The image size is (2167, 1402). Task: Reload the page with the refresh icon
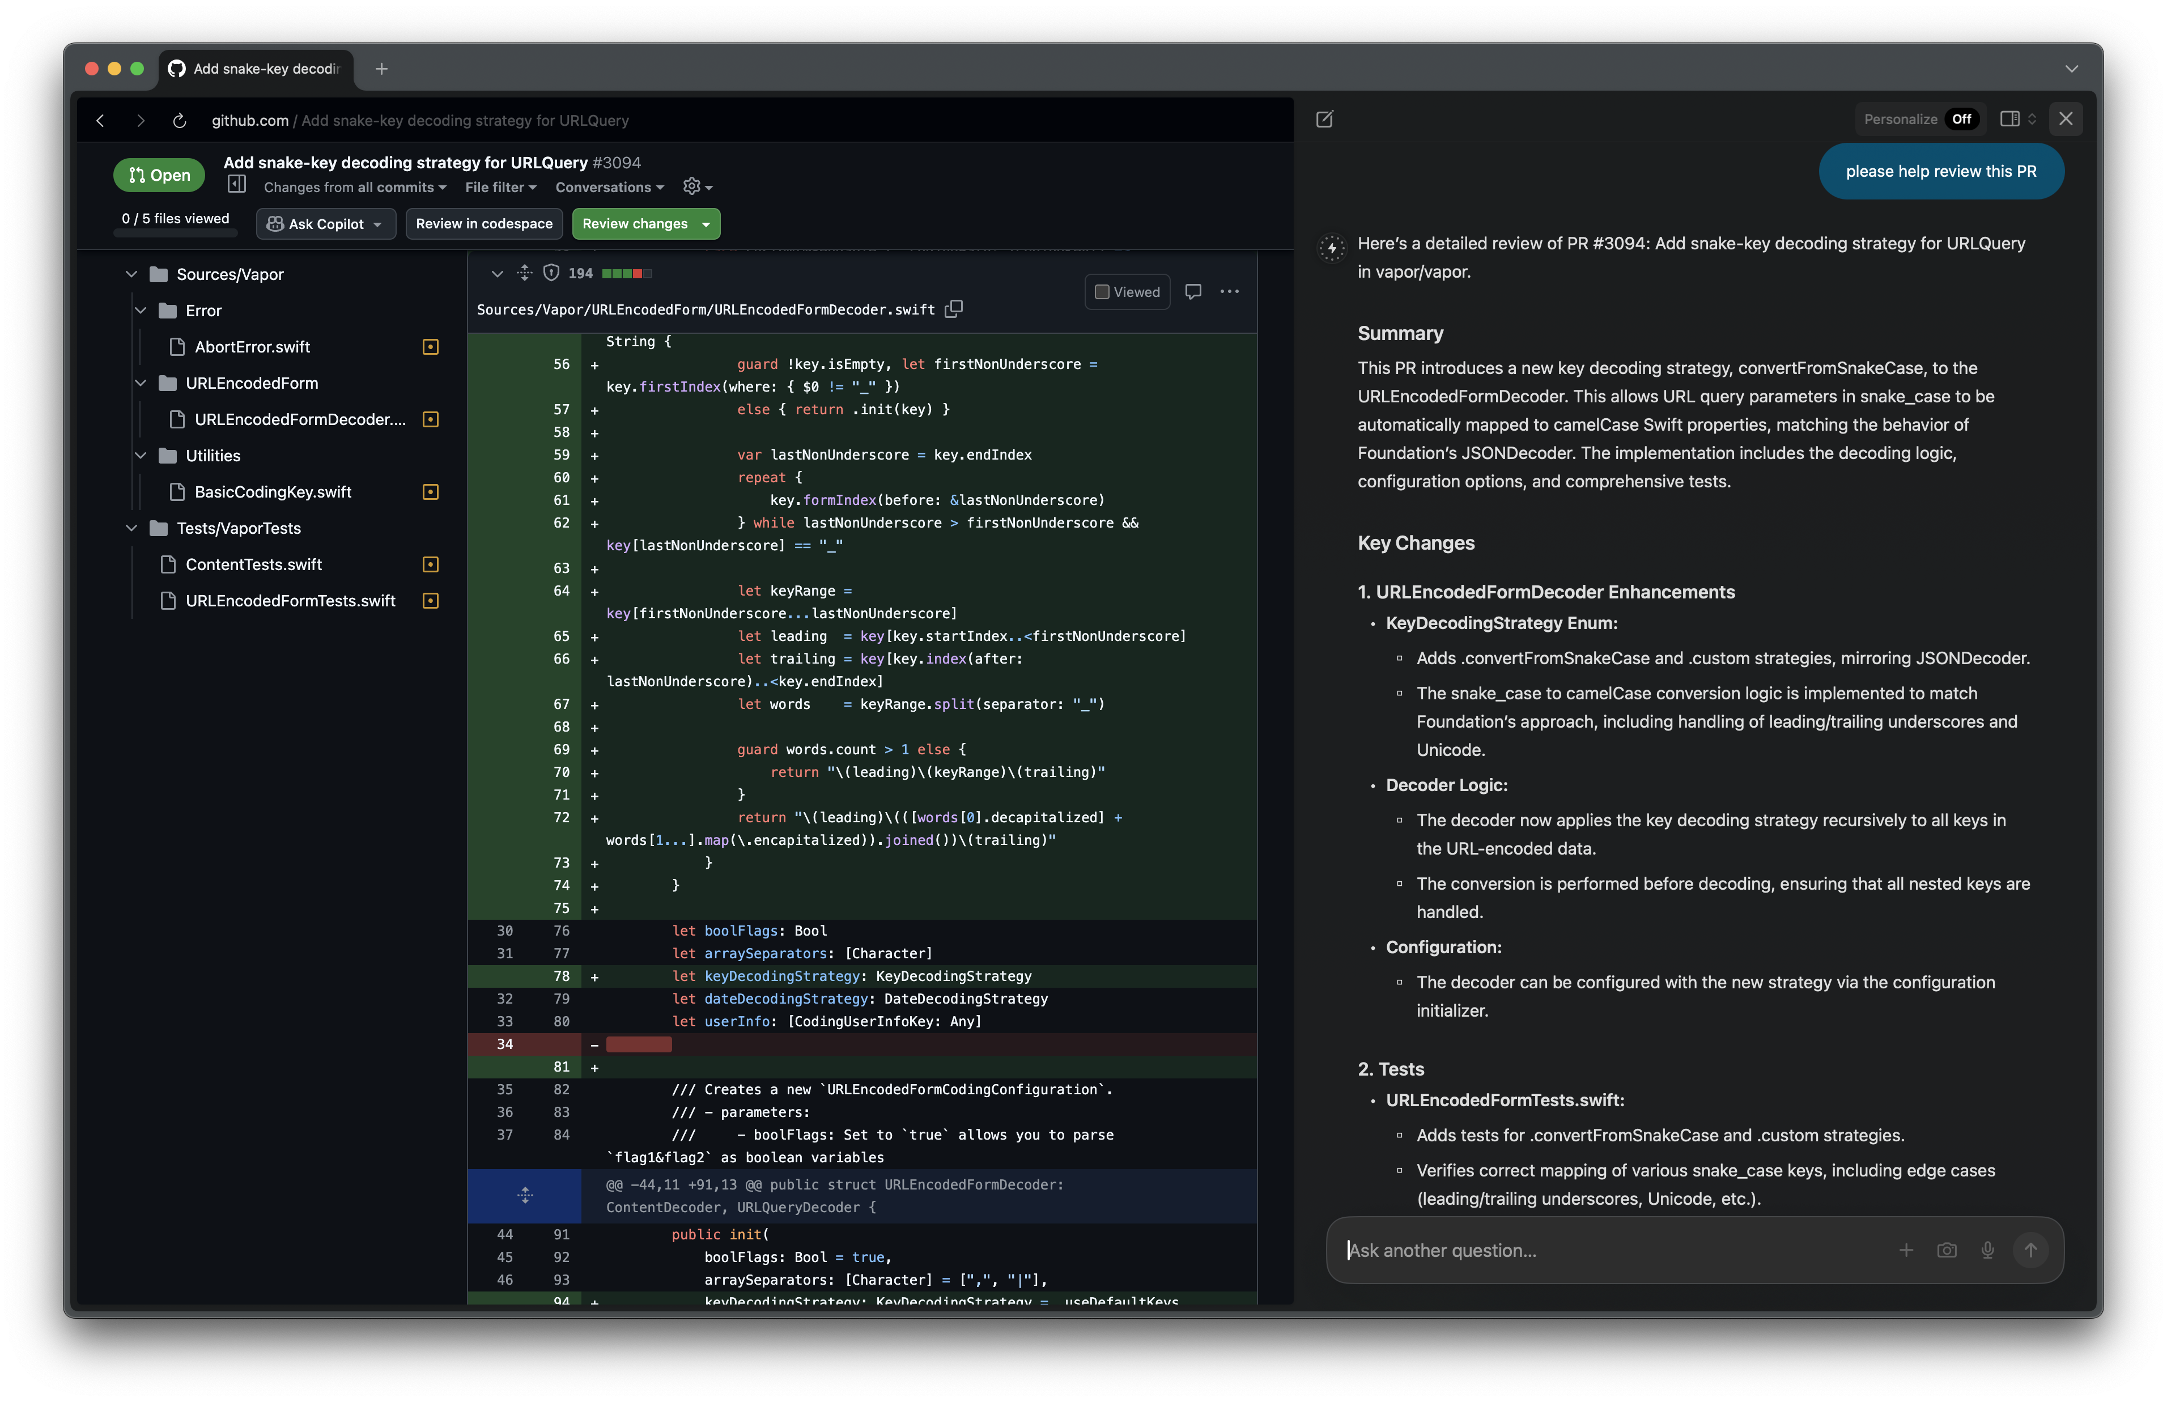[179, 120]
